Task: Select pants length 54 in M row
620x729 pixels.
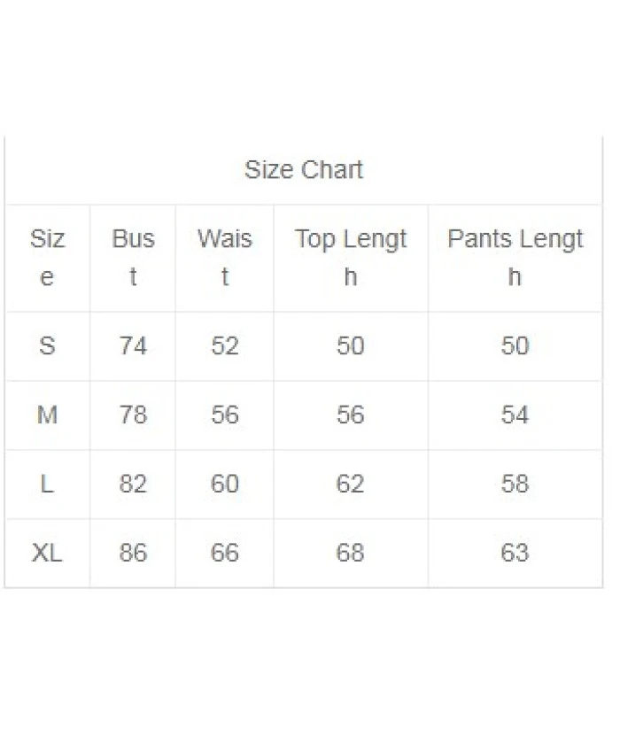Action: 515,415
